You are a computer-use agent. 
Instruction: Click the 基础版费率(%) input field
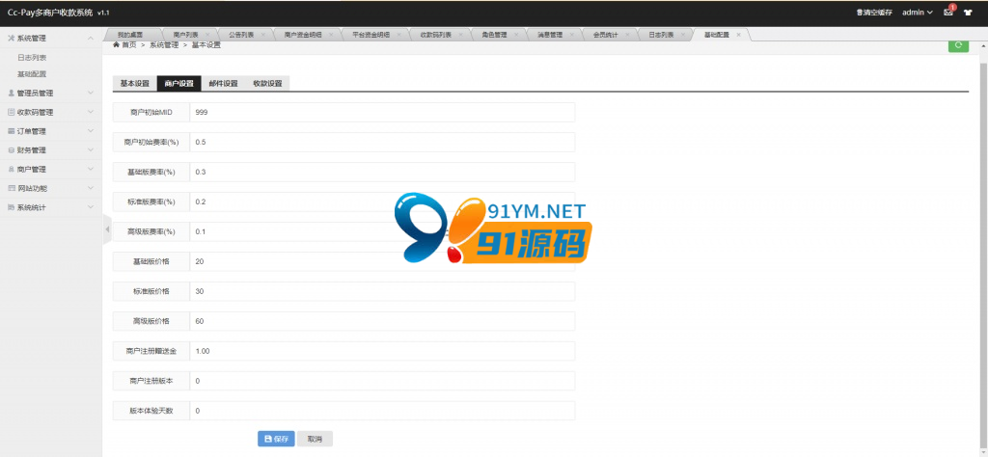382,172
